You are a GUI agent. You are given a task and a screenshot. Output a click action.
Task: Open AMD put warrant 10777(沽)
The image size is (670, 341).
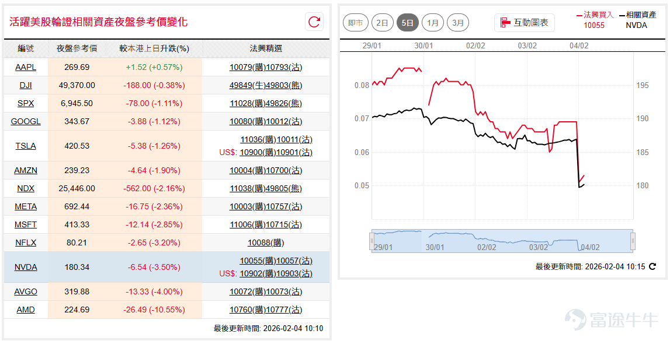click(284, 310)
